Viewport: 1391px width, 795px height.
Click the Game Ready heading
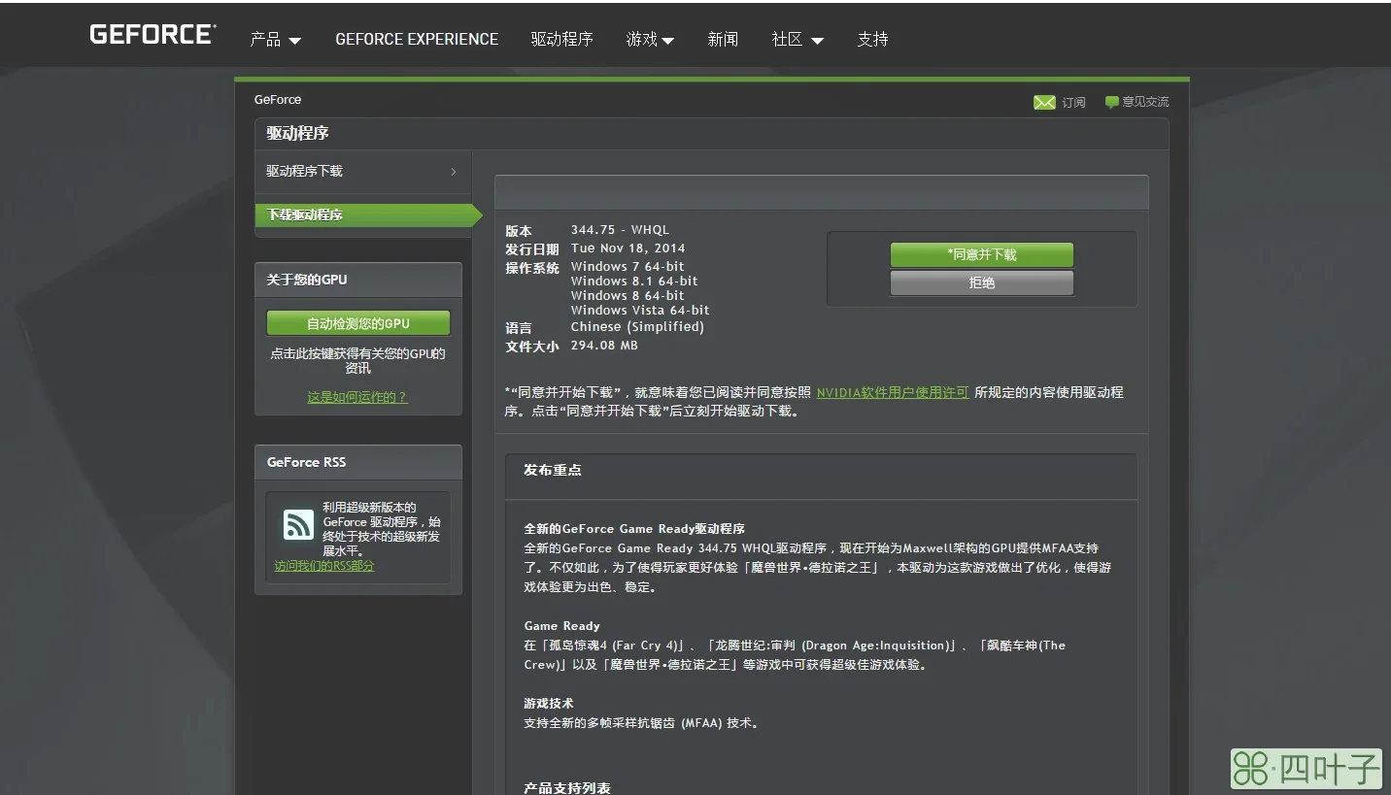(x=562, y=626)
